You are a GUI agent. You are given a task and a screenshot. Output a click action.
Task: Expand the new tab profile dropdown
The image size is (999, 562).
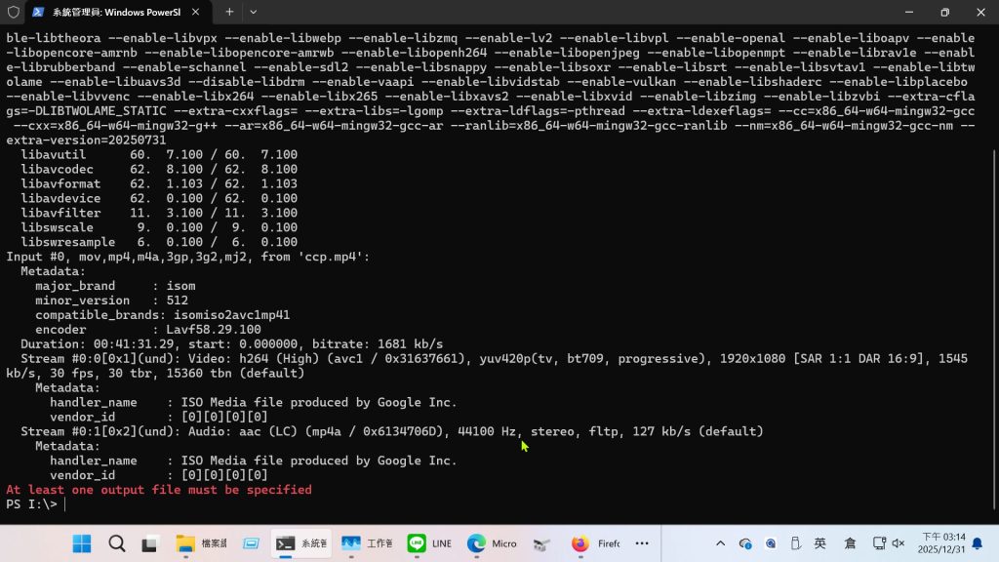(x=254, y=12)
